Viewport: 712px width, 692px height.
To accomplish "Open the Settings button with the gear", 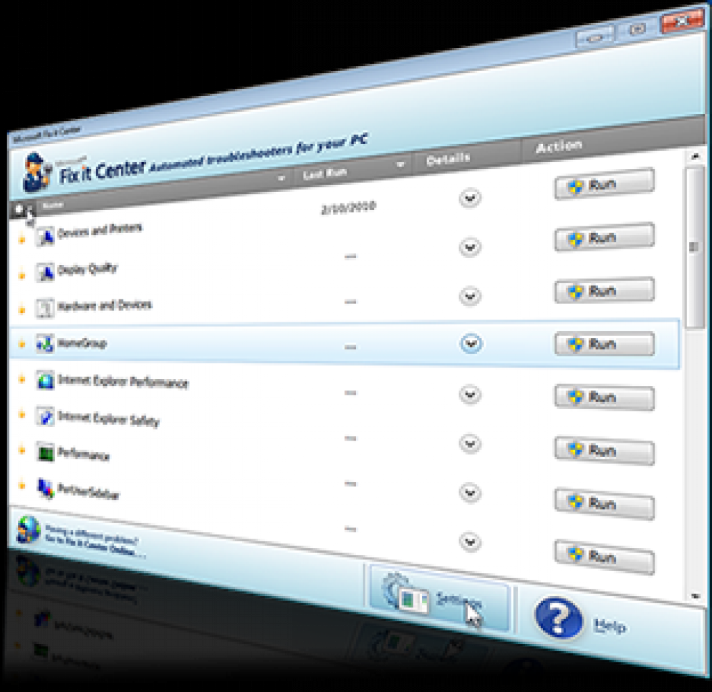I will 440,598.
